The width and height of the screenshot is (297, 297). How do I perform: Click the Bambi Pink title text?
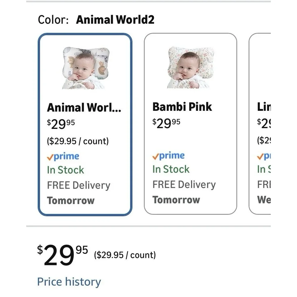point(182,107)
